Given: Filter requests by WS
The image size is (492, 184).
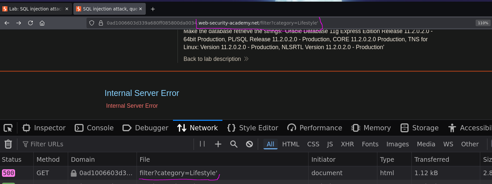Looking at the screenshot, I should (x=448, y=144).
